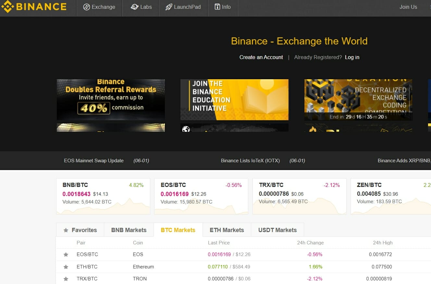The height and width of the screenshot is (284, 431).
Task: Click the Favorites tab star icon
Action: click(x=66, y=230)
